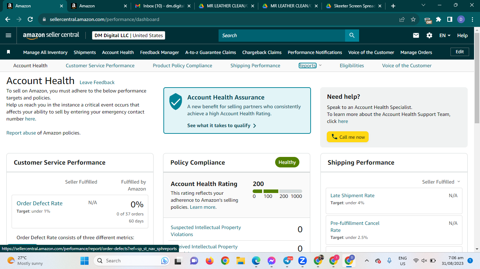Open the Chrome extensions puzzle icon

coord(439,19)
